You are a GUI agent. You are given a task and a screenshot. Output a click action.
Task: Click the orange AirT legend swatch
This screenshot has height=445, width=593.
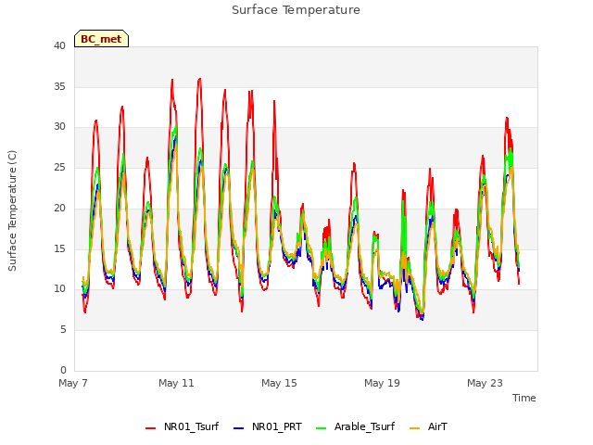pyautogui.click(x=414, y=427)
